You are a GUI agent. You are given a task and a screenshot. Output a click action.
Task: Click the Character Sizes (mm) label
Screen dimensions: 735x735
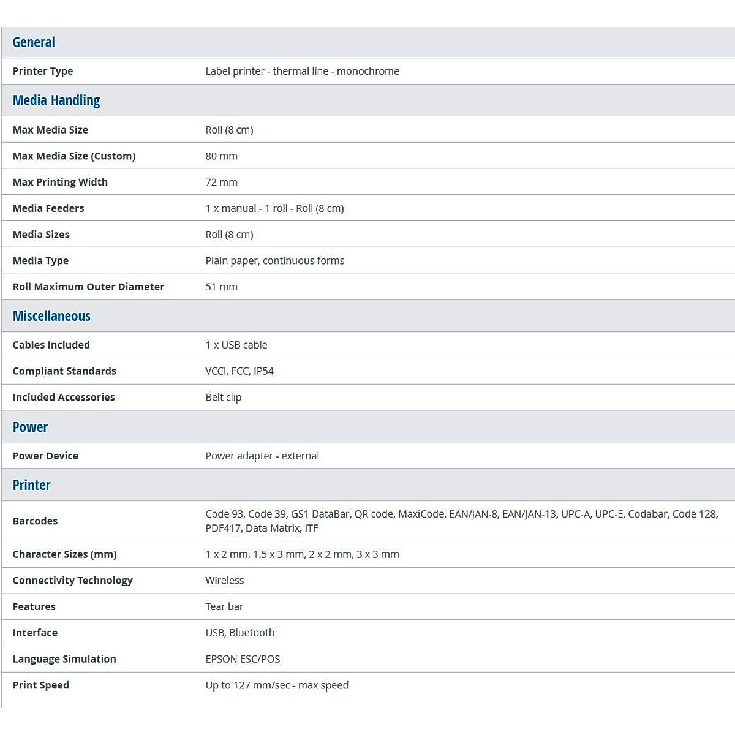pyautogui.click(x=64, y=554)
